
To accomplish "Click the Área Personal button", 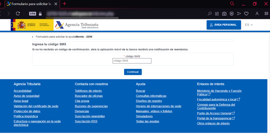I will coord(223,25).
